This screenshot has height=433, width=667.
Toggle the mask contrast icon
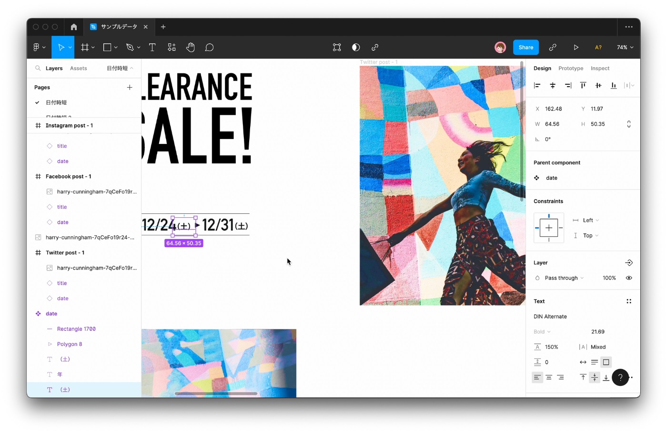356,47
